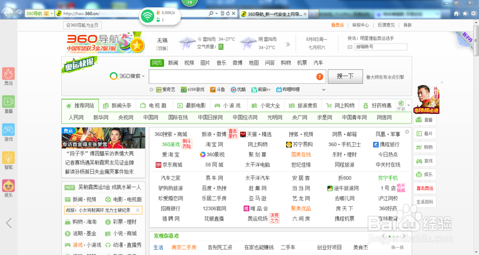This screenshot has width=479, height=255.
Task: Click site grid settings gear icon
Action: coord(407,132)
